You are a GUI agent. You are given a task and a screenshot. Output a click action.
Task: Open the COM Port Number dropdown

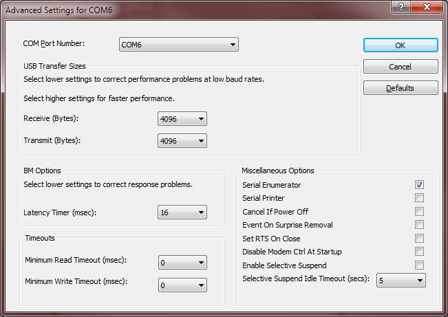179,45
